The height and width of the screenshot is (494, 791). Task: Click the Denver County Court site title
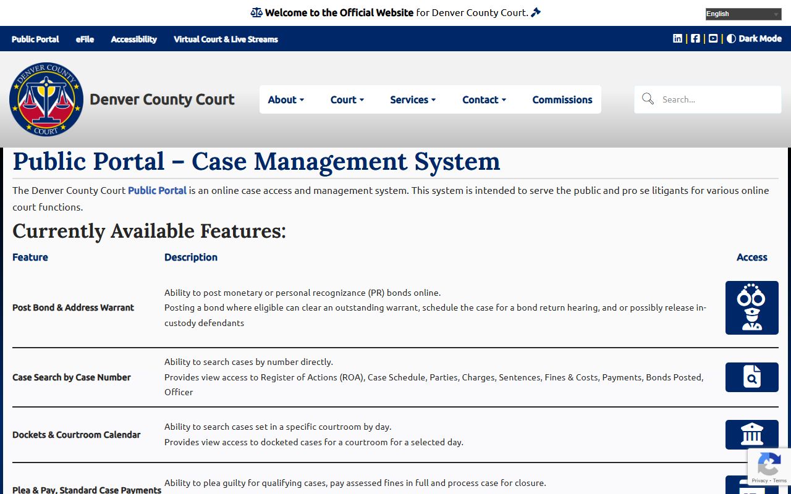point(162,99)
